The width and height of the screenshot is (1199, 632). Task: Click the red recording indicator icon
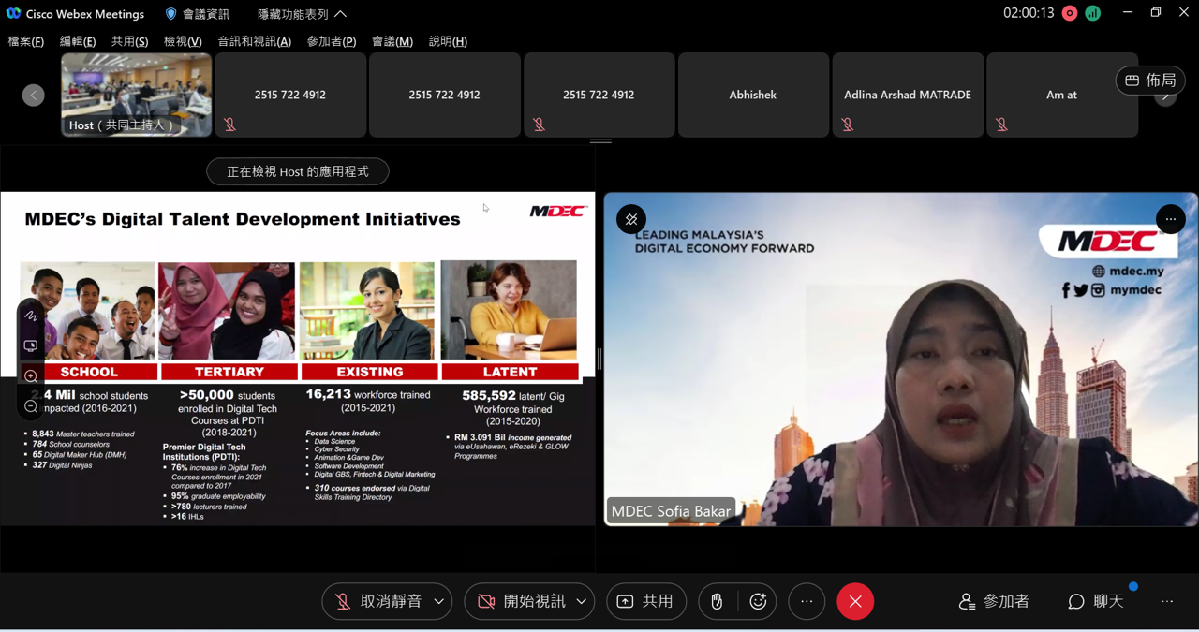coord(1070,14)
